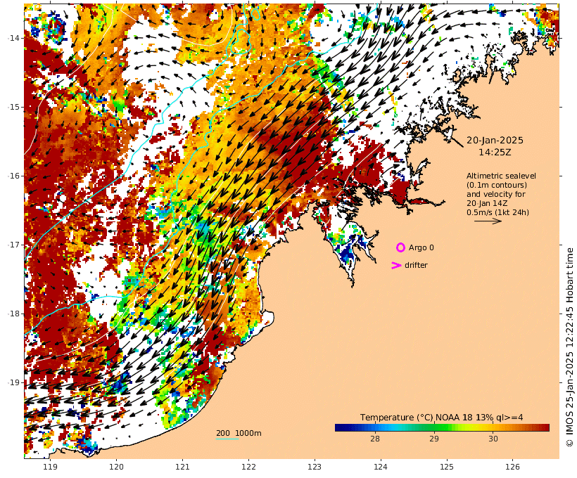577x478 pixels.
Task: Click the longitude axis label "120"
Action: pos(116,467)
